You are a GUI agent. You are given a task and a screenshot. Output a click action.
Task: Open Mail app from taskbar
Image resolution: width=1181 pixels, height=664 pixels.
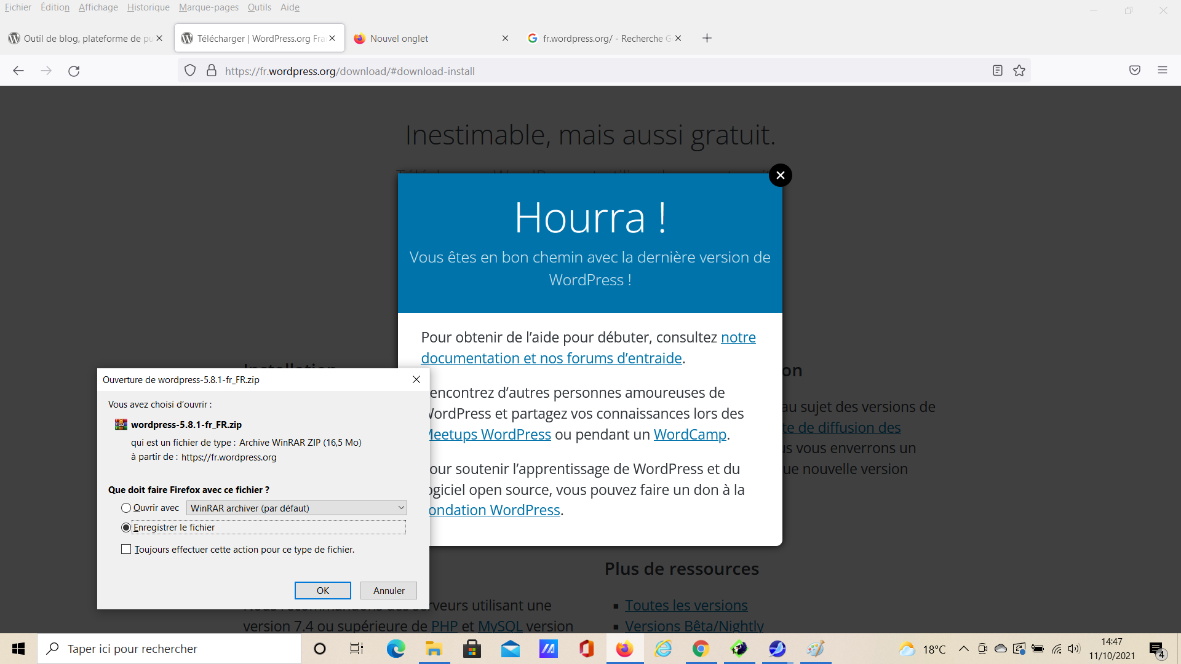point(510,649)
